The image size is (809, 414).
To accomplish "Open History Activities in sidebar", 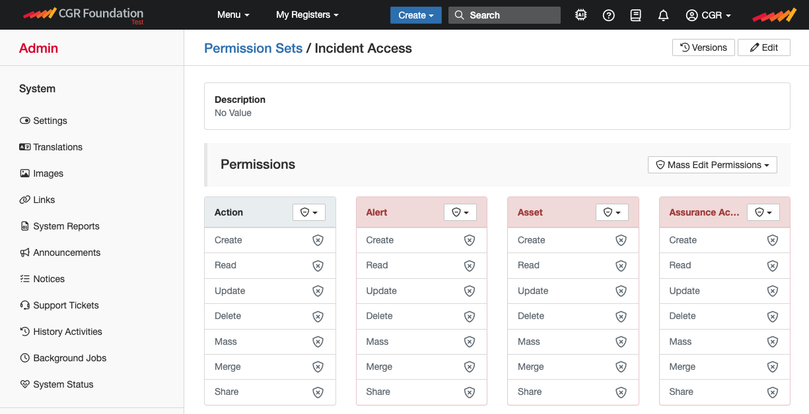I will 61,332.
